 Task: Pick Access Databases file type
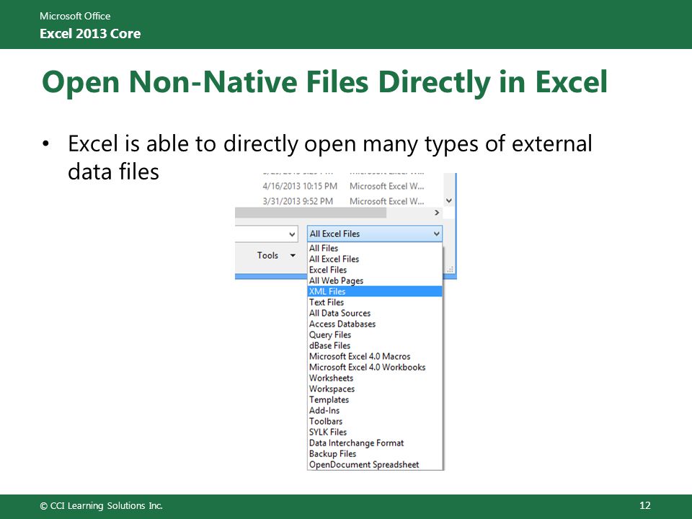[x=375, y=324]
